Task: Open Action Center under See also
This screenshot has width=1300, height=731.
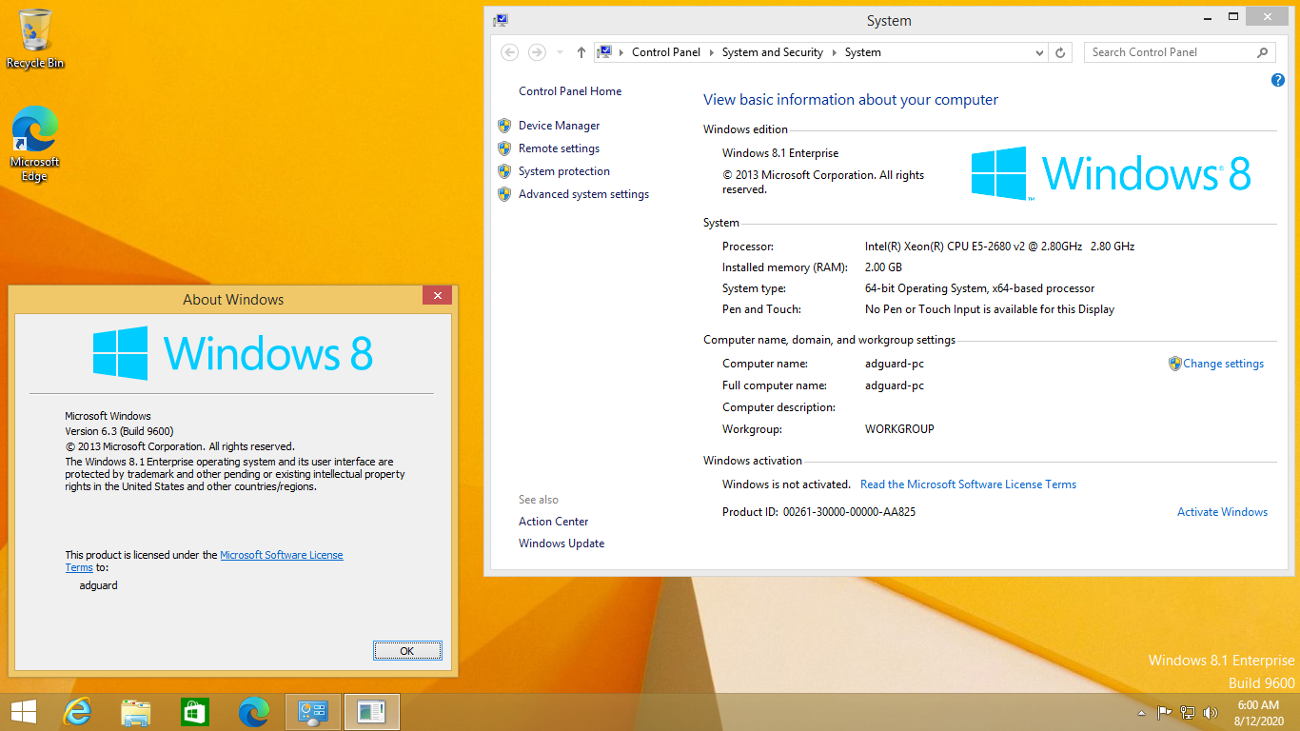Action: point(554,522)
